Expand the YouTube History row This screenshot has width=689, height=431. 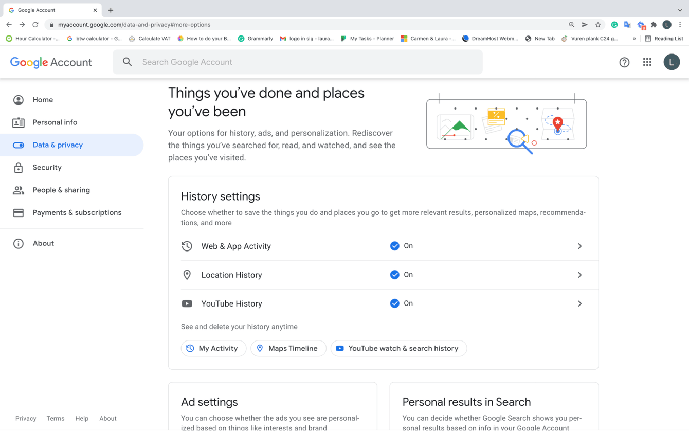[579, 303]
